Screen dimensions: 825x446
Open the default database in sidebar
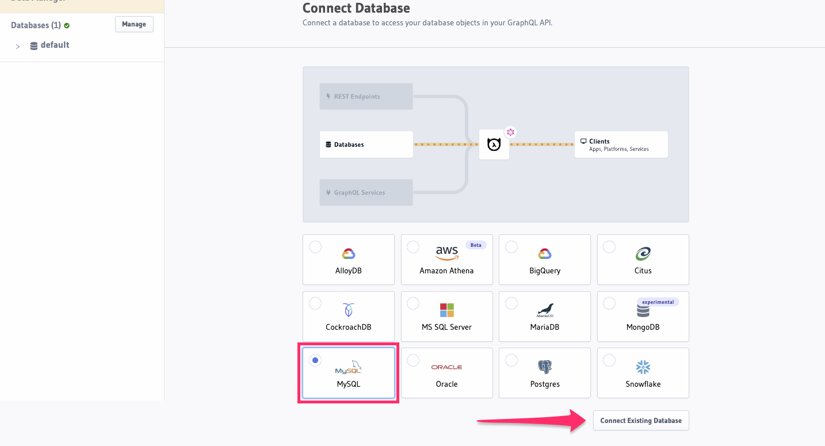[x=55, y=45]
